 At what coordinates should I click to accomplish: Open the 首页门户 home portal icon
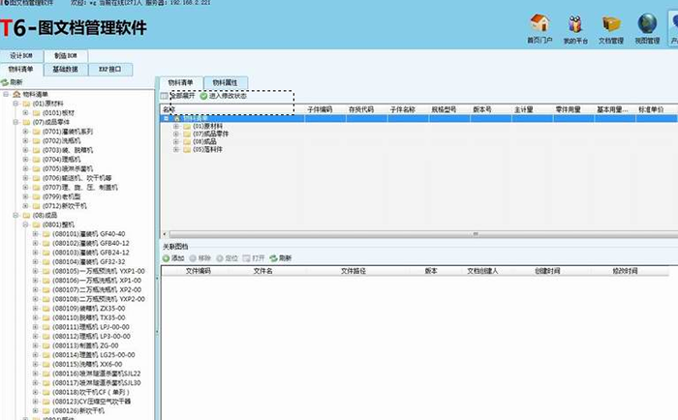(539, 23)
